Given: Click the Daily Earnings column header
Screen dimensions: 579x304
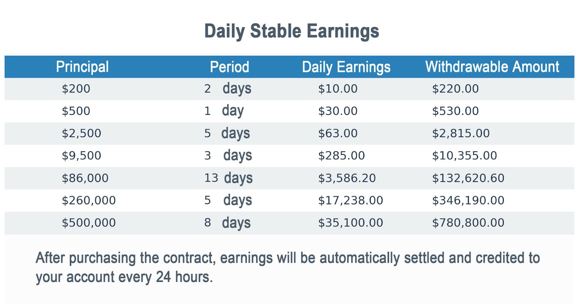Looking at the screenshot, I should pos(346,67).
